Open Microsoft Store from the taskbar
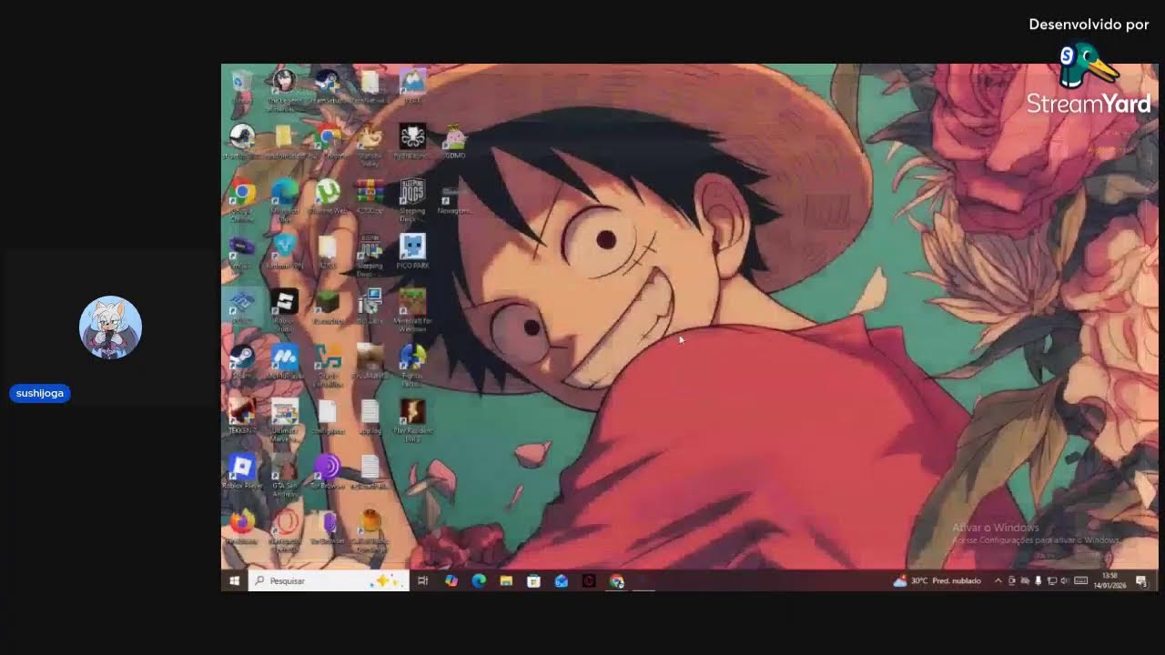 point(533,580)
